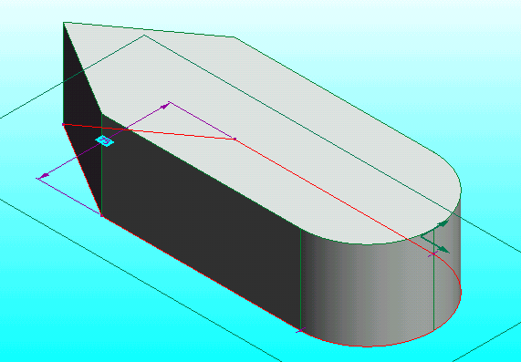Select the dark rectangular side face
Viewport: 521px width, 362px height.
[x=199, y=219]
